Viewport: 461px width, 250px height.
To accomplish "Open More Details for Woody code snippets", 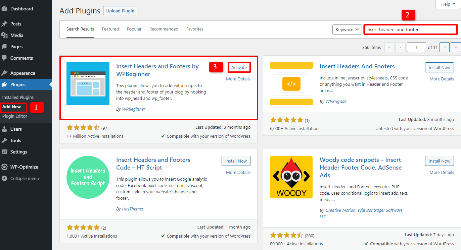I will 442,173.
